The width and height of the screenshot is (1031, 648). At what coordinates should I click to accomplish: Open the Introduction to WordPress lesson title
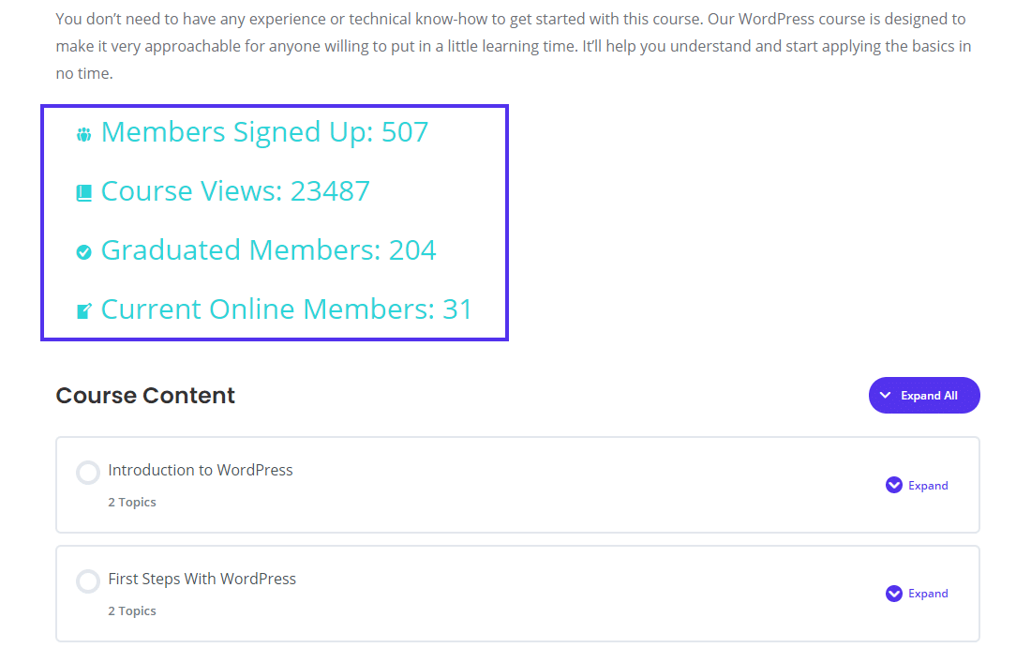[201, 470]
